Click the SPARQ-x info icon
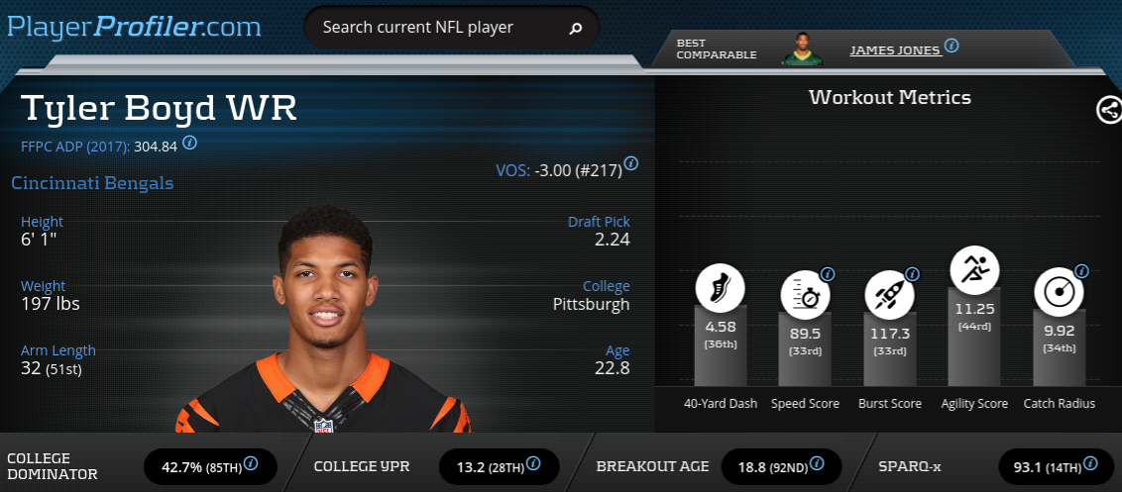This screenshot has width=1122, height=492. [x=1088, y=463]
